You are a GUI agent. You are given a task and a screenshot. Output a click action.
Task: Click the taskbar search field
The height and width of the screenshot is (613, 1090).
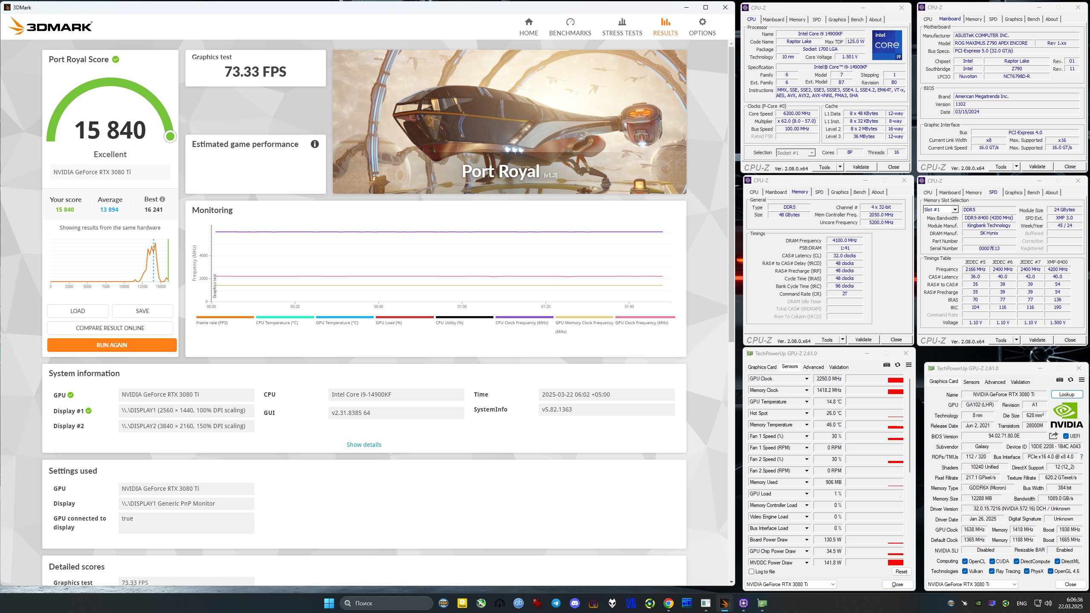point(386,603)
